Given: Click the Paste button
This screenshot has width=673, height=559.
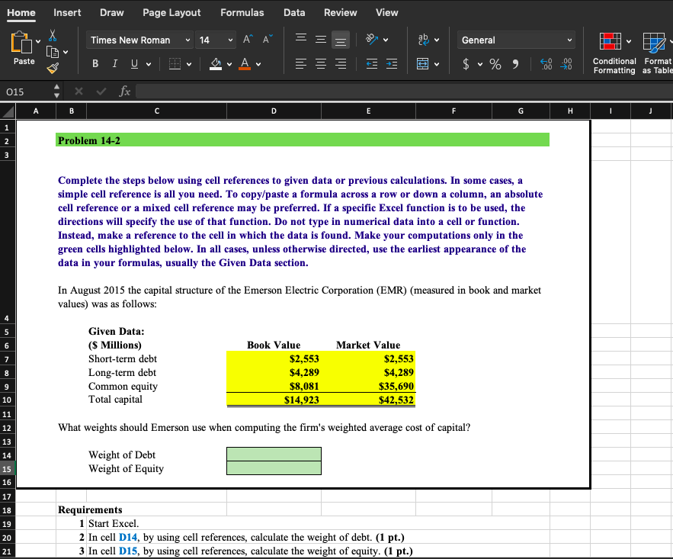Looking at the screenshot, I should point(23,46).
